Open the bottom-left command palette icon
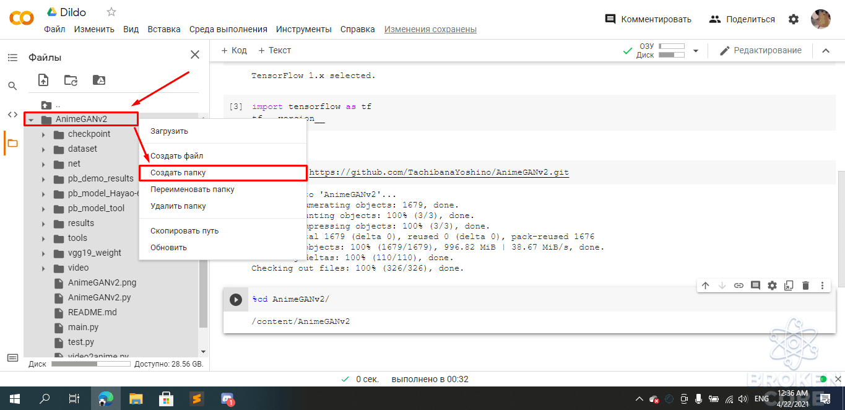Image resolution: width=845 pixels, height=410 pixels. (x=12, y=358)
